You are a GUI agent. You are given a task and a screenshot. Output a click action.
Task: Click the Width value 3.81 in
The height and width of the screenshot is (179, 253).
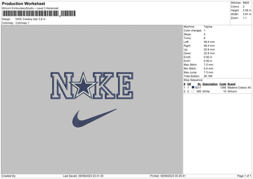247,14
